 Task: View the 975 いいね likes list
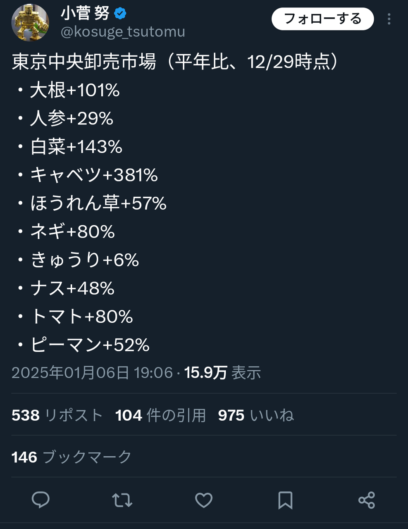tap(256, 415)
